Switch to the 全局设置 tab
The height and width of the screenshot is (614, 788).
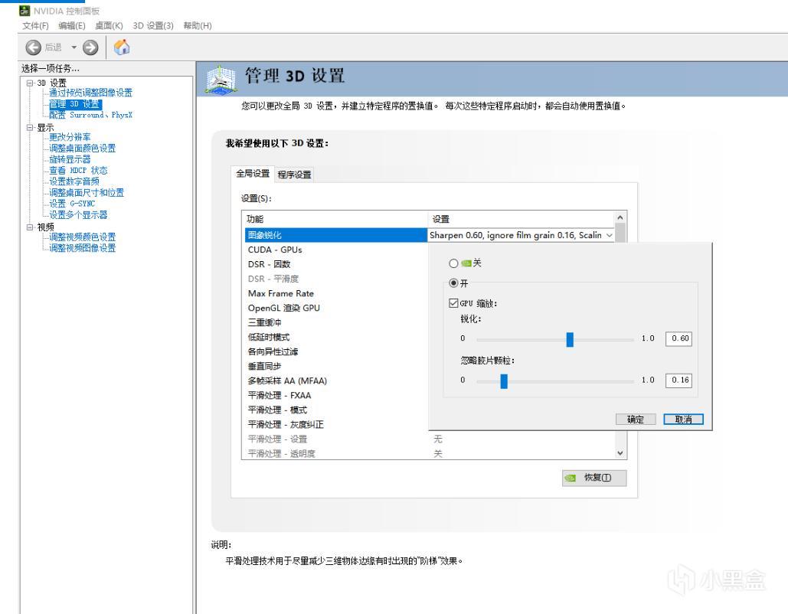[x=253, y=173]
